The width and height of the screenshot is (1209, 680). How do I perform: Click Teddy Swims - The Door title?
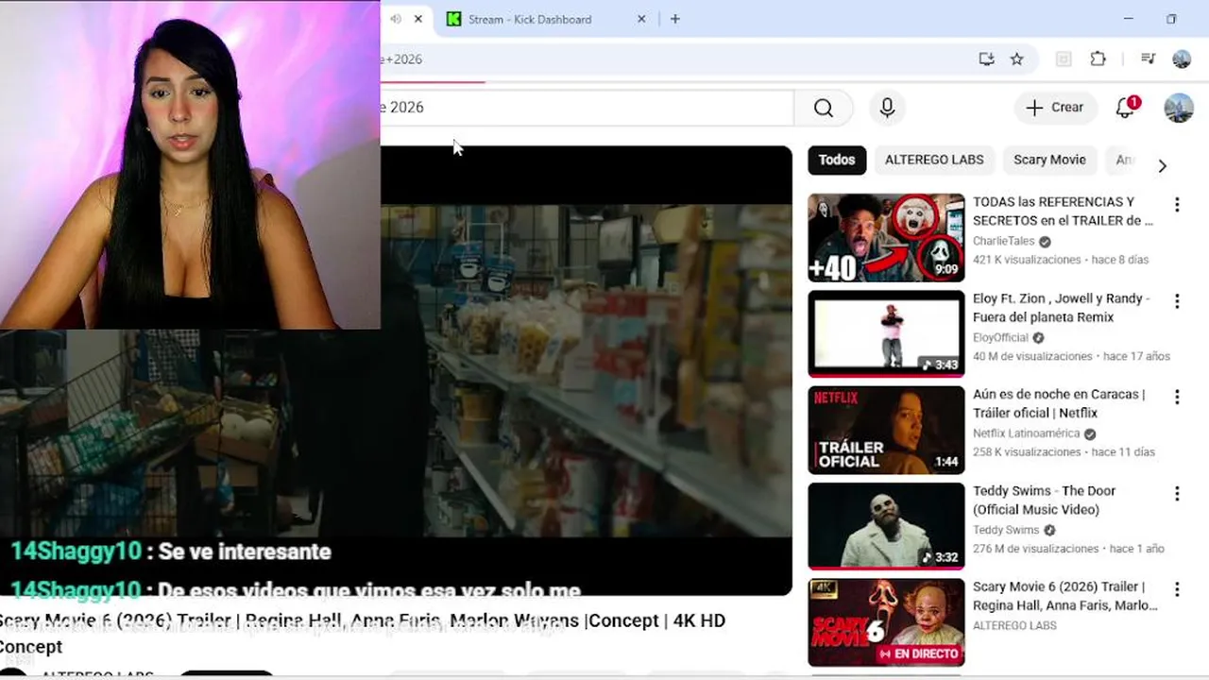(x=1044, y=500)
